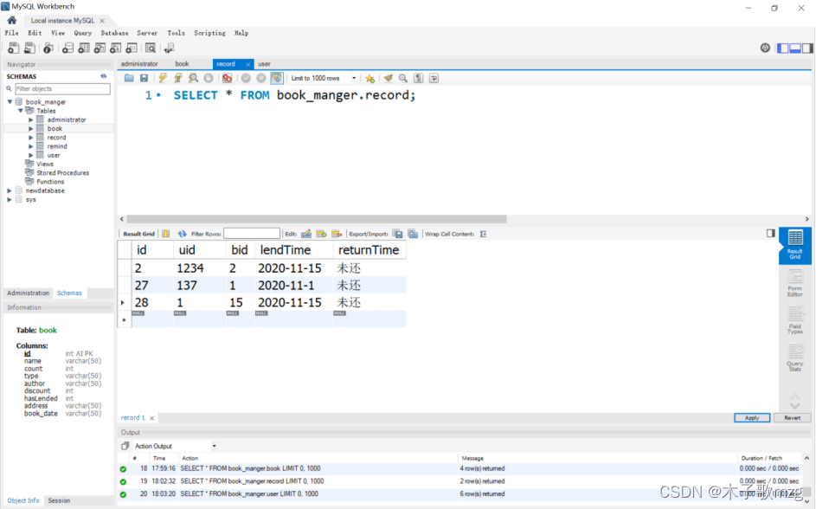Toggle auto-commit mode
This screenshot has height=509, width=816.
click(x=277, y=78)
